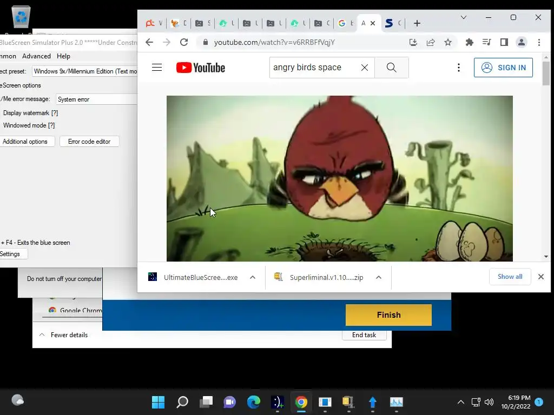Go back to the previous page in Chrome

tap(149, 42)
